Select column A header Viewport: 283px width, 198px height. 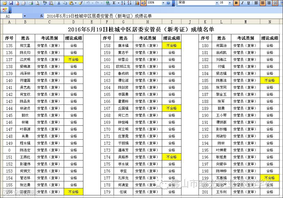tap(9, 22)
